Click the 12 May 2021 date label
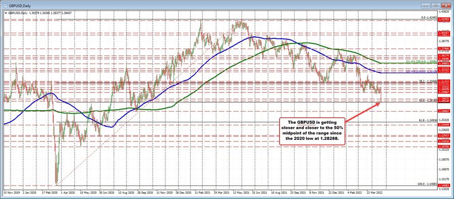Image resolution: width=454 pixels, height=199 pixels. [x=241, y=192]
